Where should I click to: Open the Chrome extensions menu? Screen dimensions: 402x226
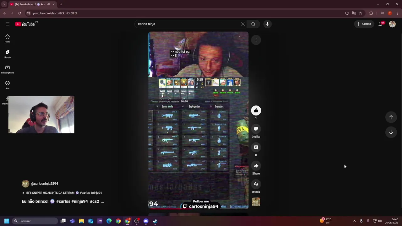coord(371,13)
